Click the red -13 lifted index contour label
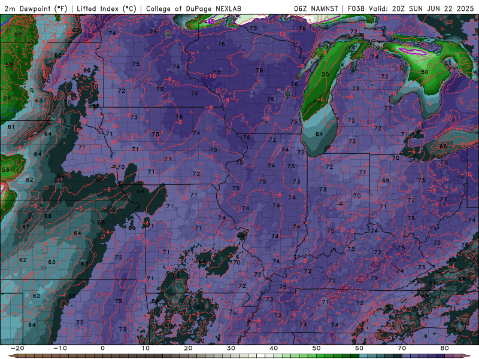Screen dimensions: 479x359 coord(87,31)
